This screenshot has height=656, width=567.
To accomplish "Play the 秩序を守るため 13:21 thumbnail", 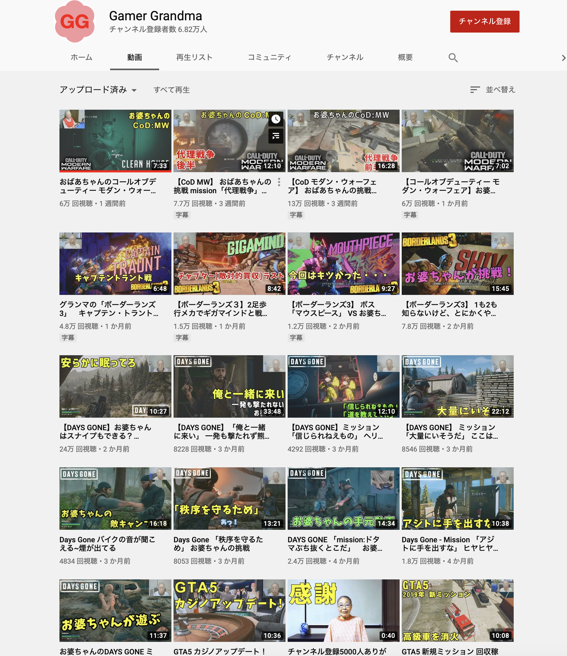I will coord(229,498).
